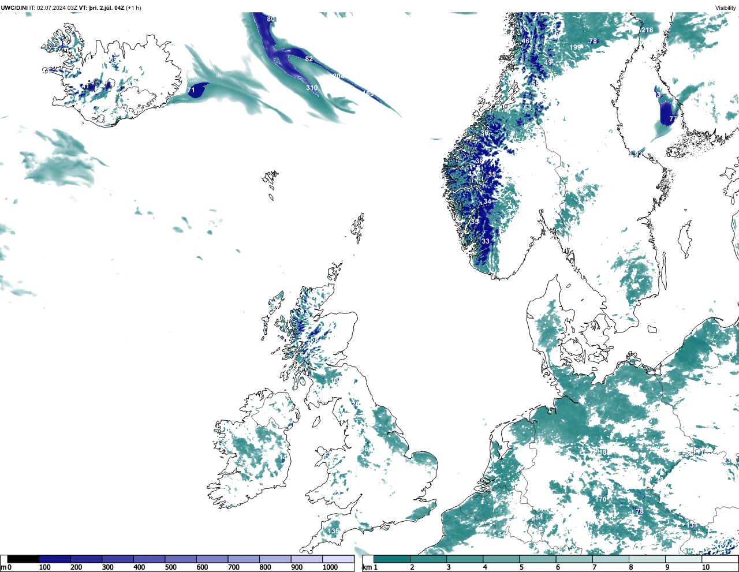
Task: Click the 'Visibility' title label
Action: coord(726,8)
